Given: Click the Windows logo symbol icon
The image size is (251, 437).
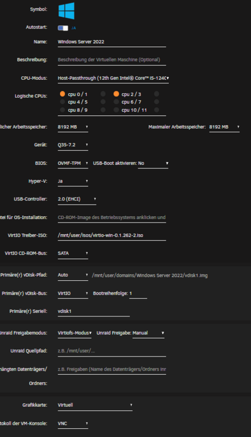Looking at the screenshot, I should (66, 11).
